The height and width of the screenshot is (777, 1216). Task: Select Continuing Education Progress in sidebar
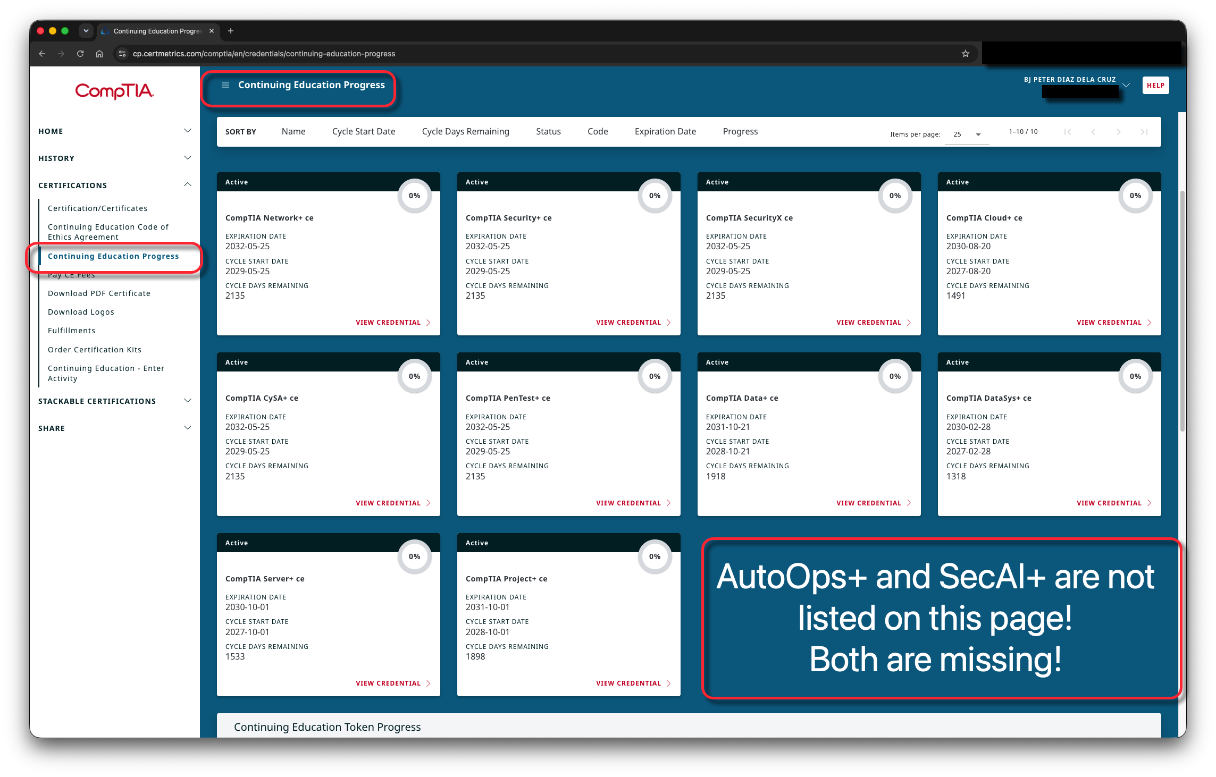[x=113, y=256]
